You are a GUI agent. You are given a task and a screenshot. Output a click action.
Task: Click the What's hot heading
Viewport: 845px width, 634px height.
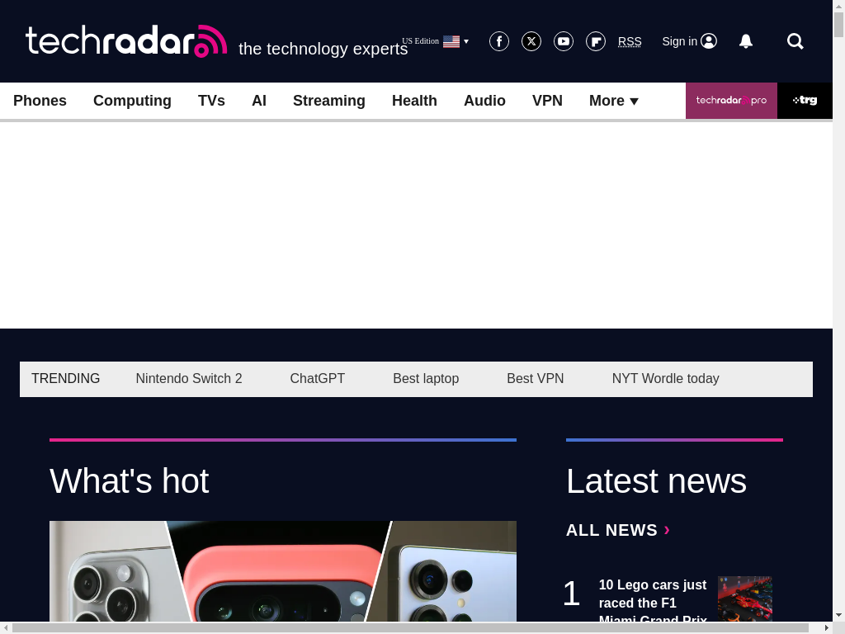click(130, 481)
